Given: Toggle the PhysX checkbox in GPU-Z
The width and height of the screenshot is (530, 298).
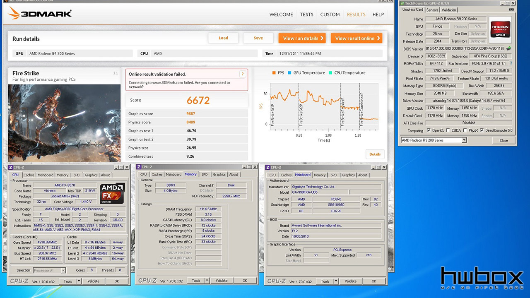Looking at the screenshot, I should [465, 130].
